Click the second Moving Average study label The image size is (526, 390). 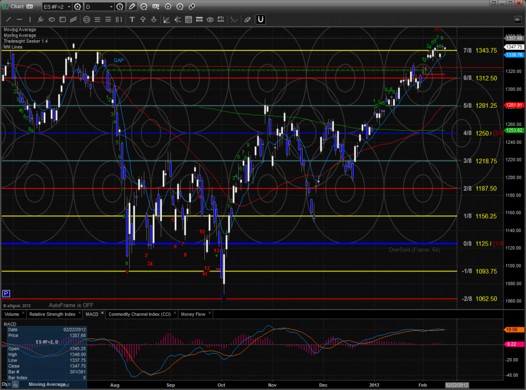tap(20, 35)
